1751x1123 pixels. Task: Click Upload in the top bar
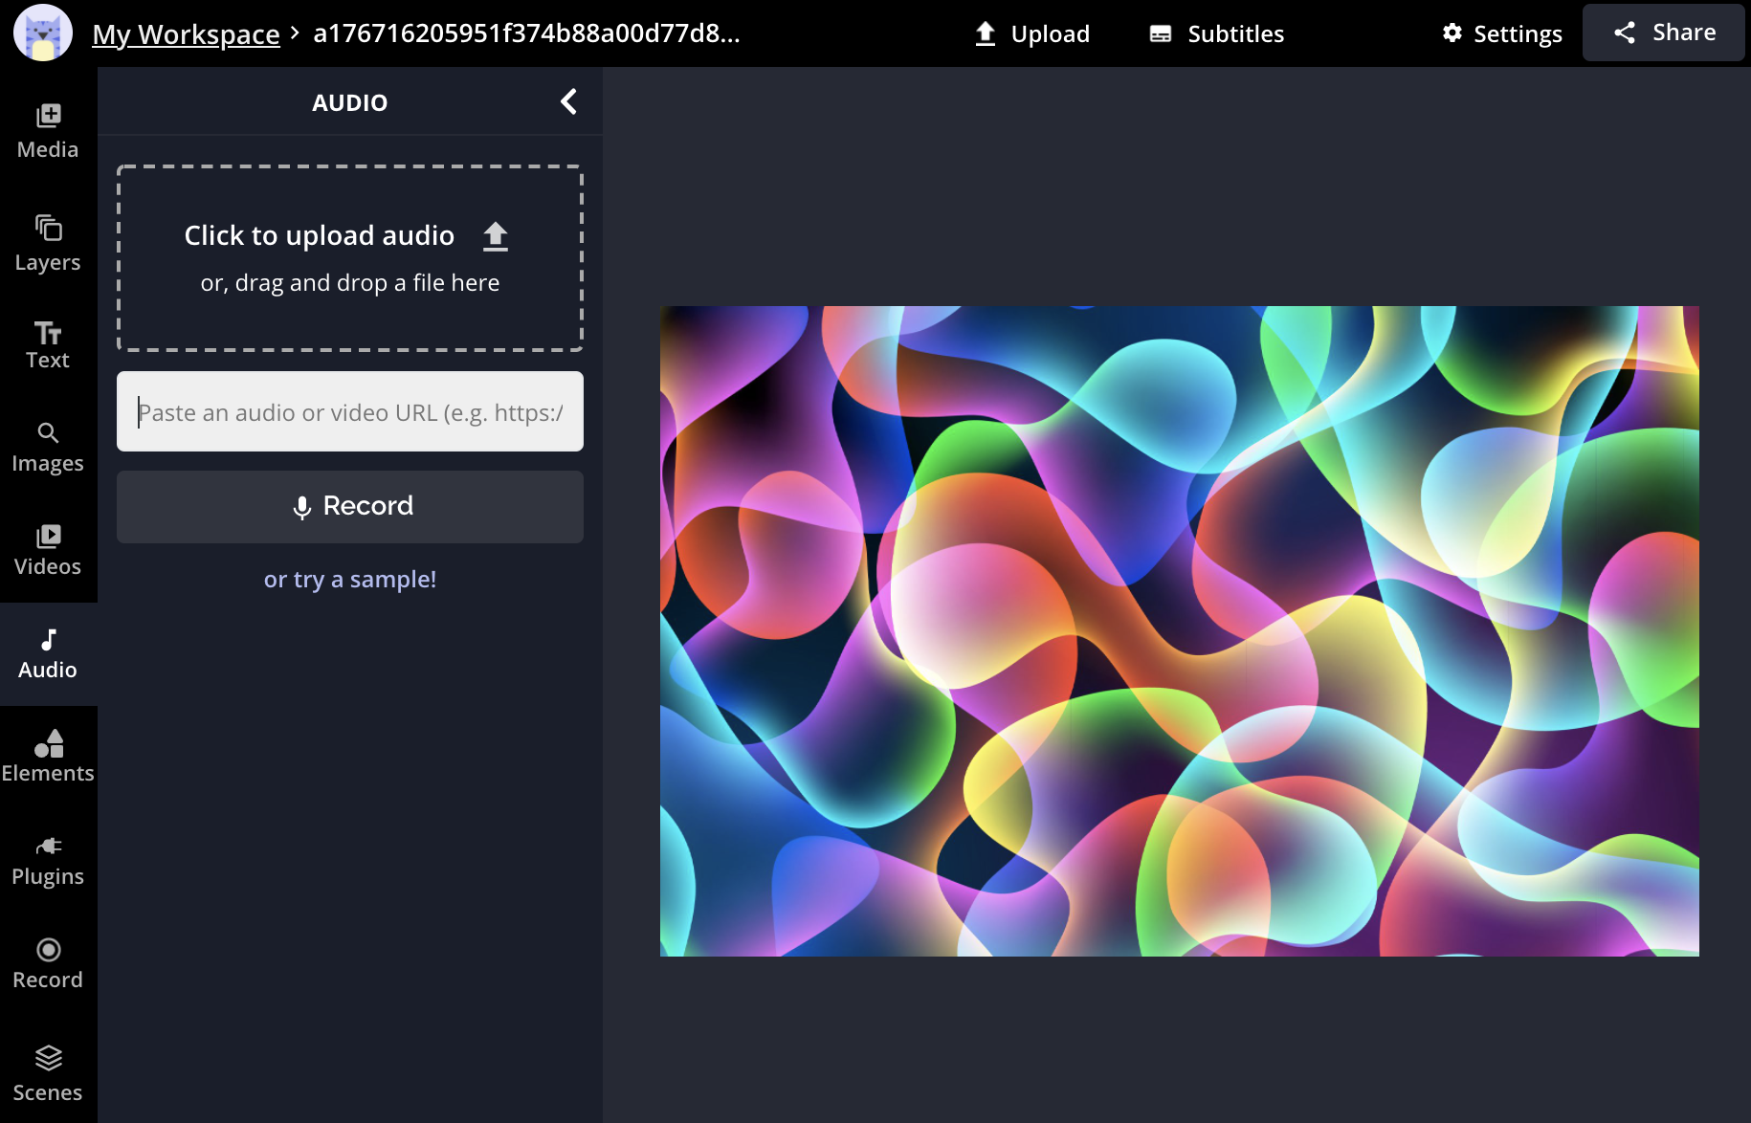1031,34
